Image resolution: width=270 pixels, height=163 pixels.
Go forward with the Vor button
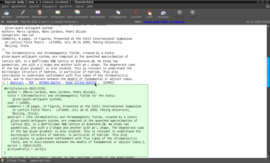pyautogui.click(x=192, y=14)
